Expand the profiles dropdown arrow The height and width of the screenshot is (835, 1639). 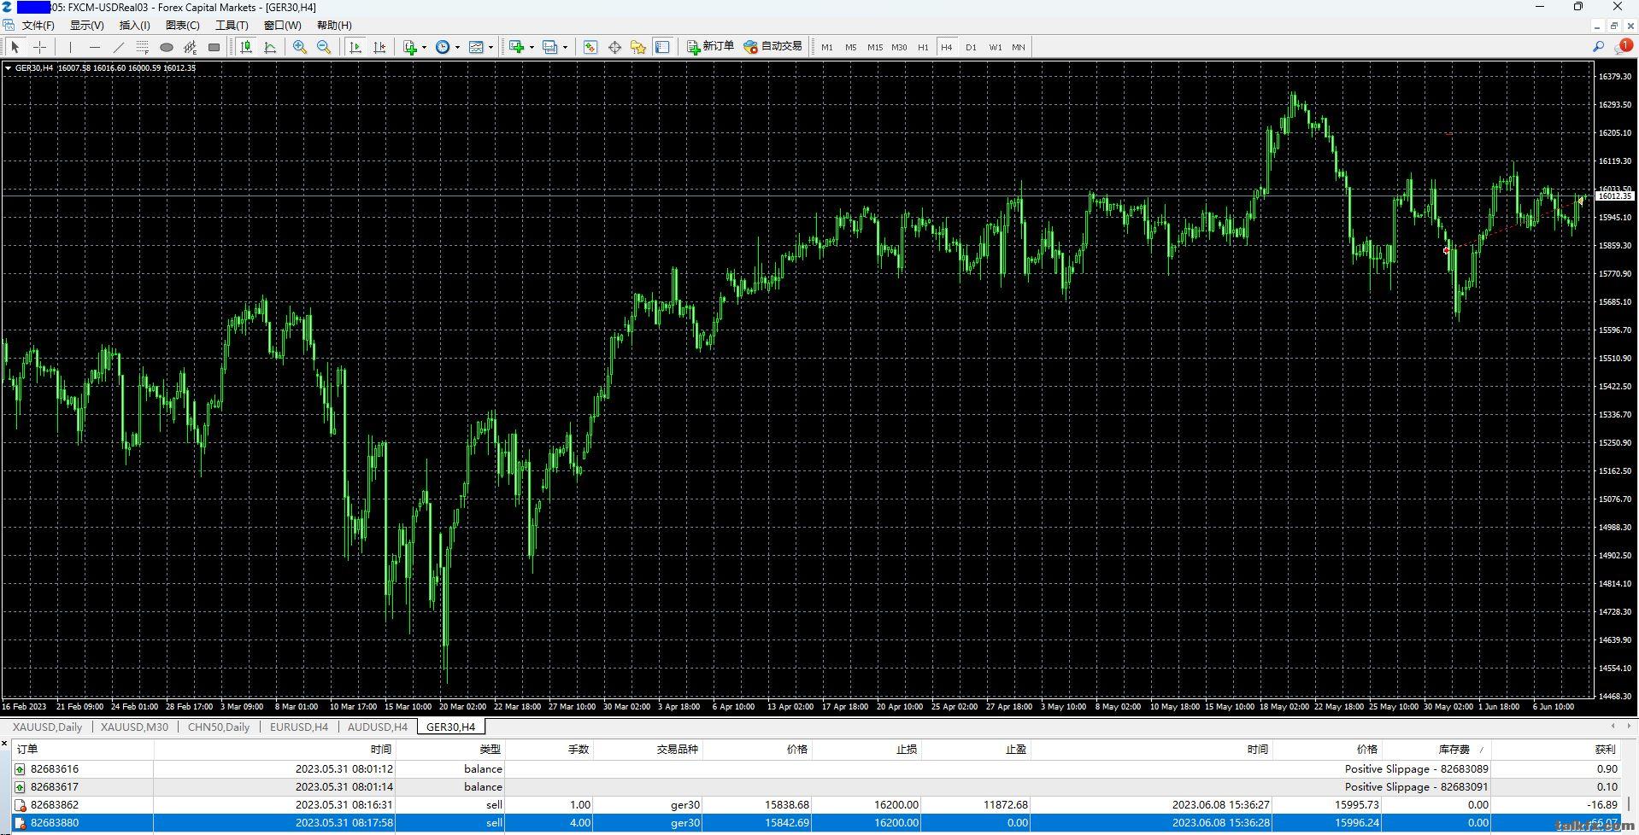pos(566,47)
